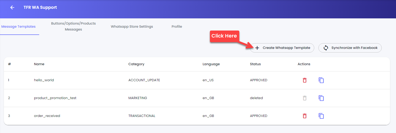Select the hello_world template name
Screen dimensions: 396x133
(x=44, y=80)
